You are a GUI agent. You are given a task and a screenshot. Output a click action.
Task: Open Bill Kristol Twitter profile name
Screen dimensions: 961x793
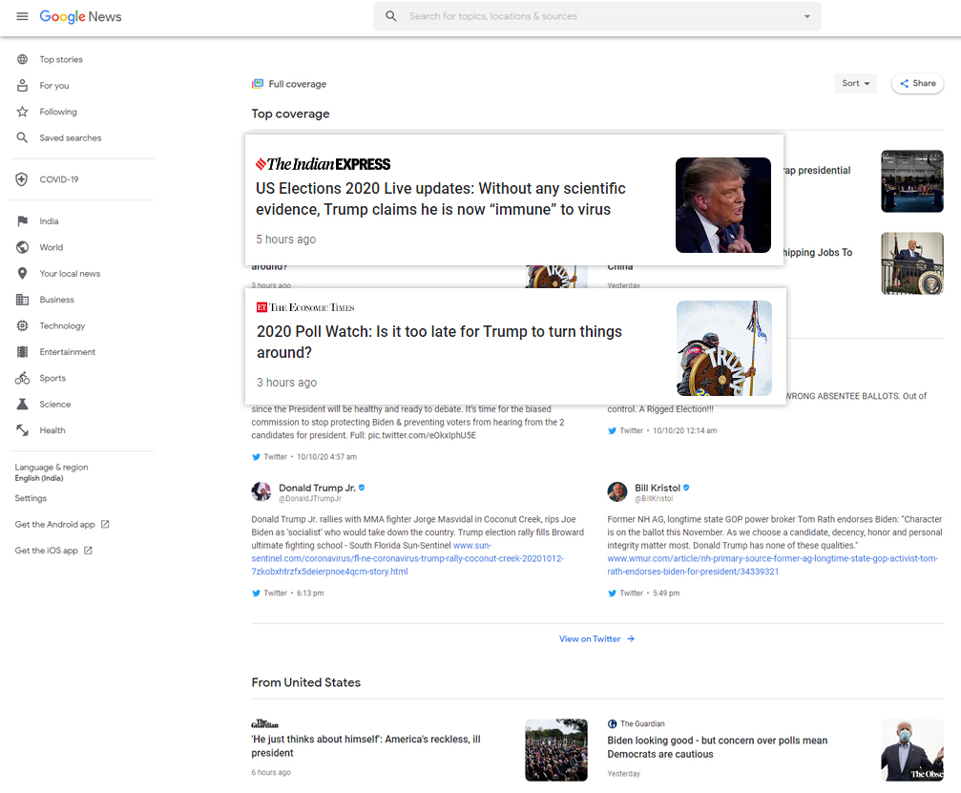click(658, 488)
